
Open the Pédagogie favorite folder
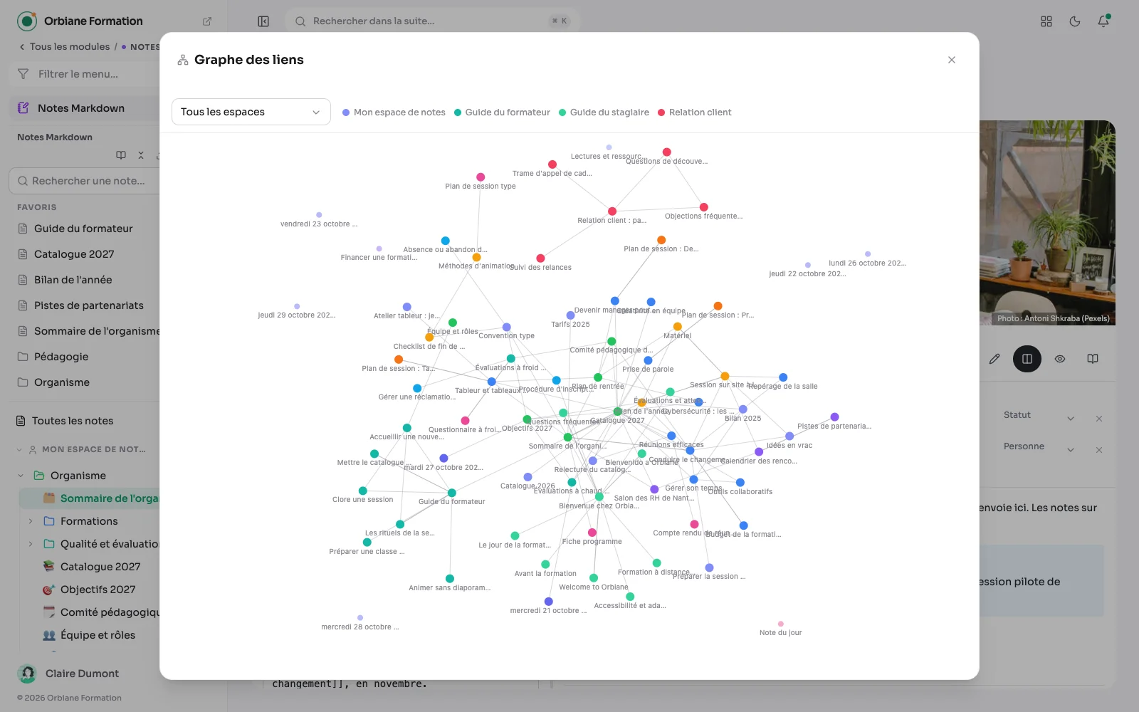click(61, 357)
